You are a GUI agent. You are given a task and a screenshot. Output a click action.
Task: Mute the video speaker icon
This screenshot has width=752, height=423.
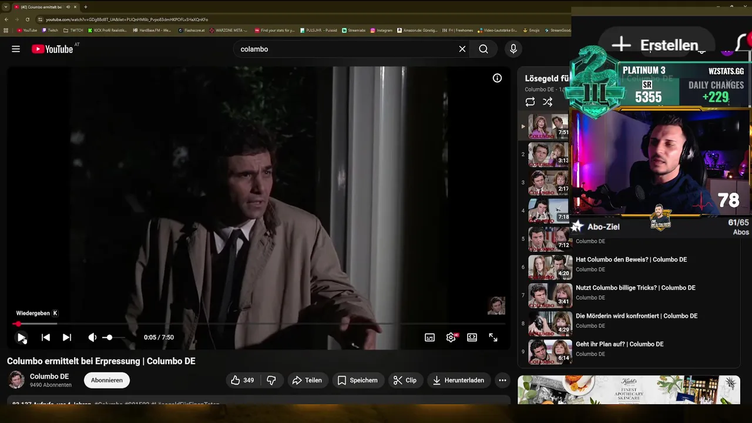[x=92, y=337]
